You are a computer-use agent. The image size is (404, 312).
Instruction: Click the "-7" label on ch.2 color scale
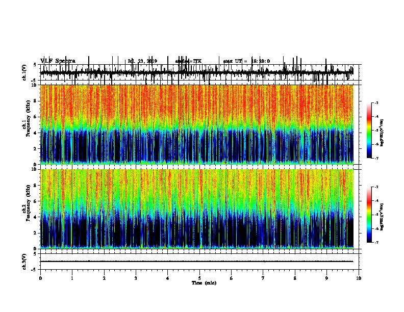376,243
